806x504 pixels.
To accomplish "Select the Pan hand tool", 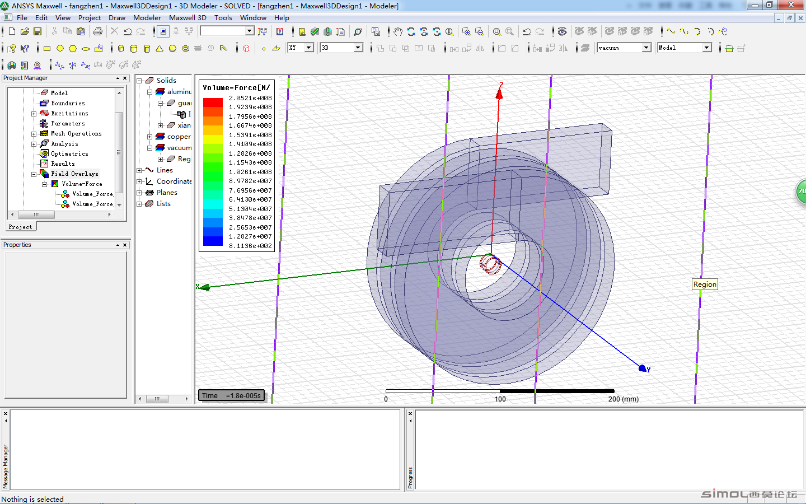I will [x=398, y=31].
